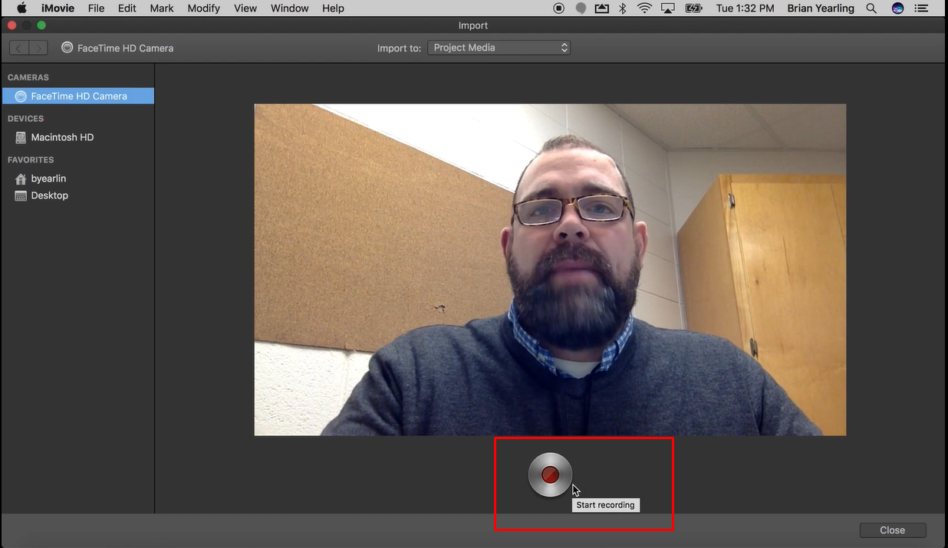Select Macintosh HD under Devices

pyautogui.click(x=63, y=137)
